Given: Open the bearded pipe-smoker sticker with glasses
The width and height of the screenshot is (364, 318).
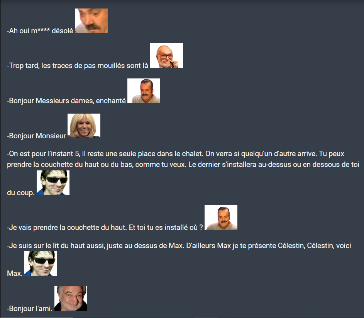Looking at the screenshot, I should tap(166, 56).
